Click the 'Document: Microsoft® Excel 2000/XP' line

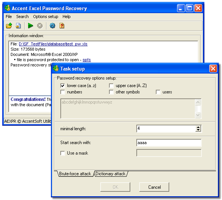(x=44, y=54)
